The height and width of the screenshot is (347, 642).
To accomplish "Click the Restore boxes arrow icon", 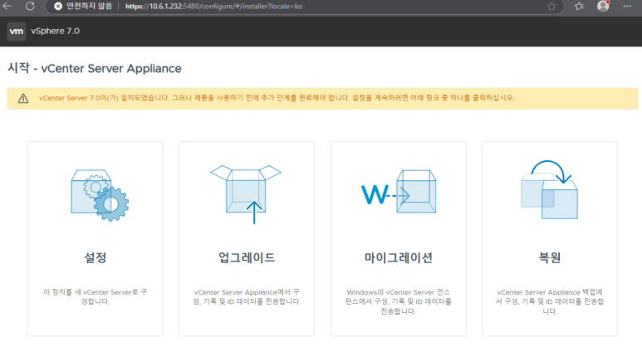I will pos(550,189).
